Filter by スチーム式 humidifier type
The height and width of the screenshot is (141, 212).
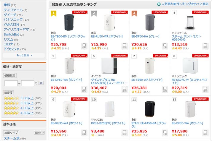[x=12, y=138]
